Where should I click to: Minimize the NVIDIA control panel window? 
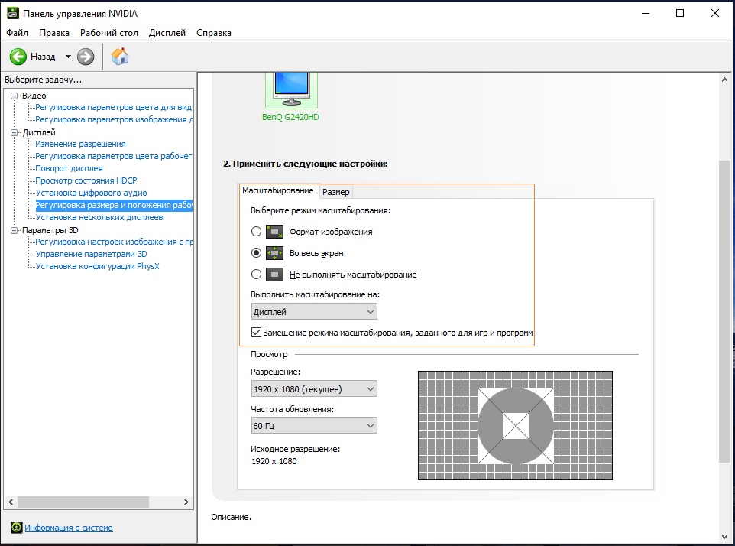pos(646,13)
